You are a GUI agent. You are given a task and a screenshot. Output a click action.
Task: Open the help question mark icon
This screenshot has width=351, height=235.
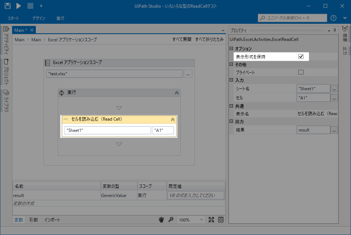[333, 18]
